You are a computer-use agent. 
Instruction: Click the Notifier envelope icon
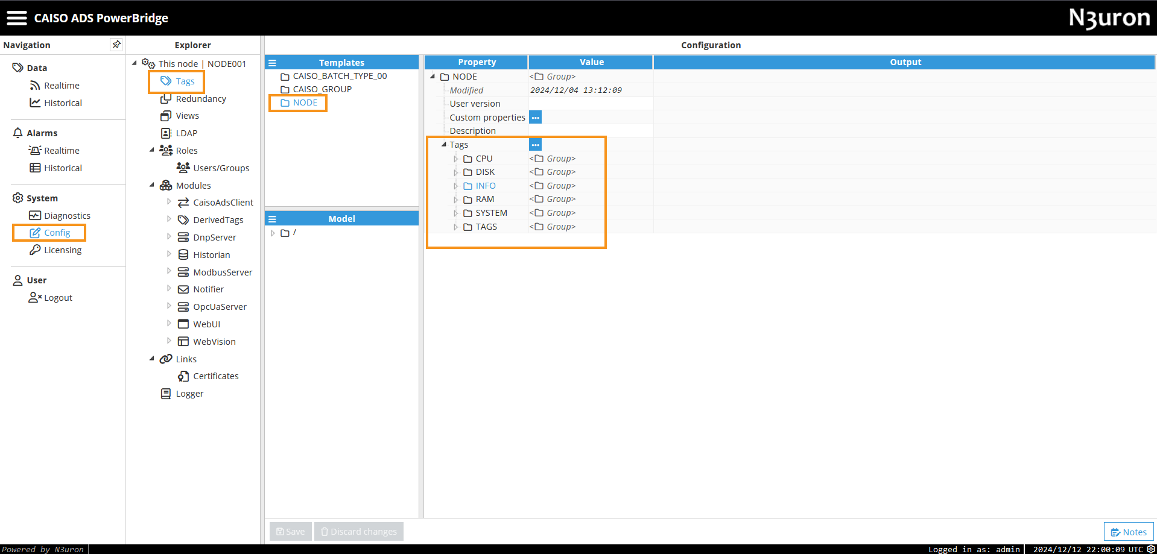[x=183, y=289]
